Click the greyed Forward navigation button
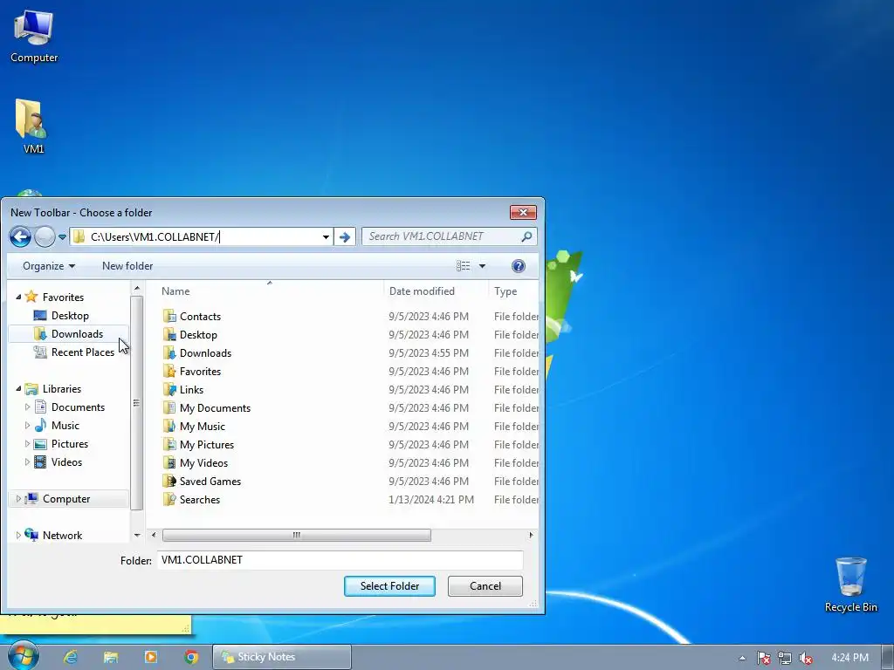894x670 pixels. [45, 236]
